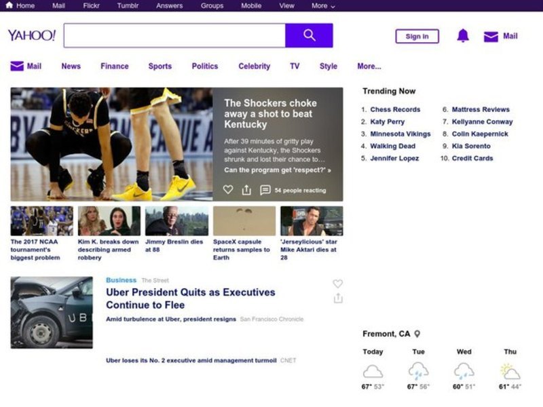Click into the Yahoo search field
Screen dimensions: 543x407
pyautogui.click(x=174, y=35)
